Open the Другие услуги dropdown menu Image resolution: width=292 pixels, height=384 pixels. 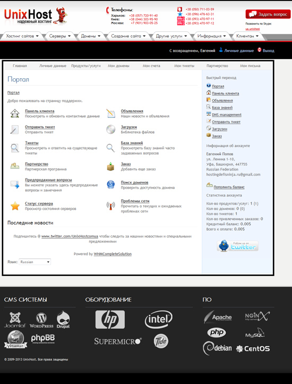click(x=171, y=36)
